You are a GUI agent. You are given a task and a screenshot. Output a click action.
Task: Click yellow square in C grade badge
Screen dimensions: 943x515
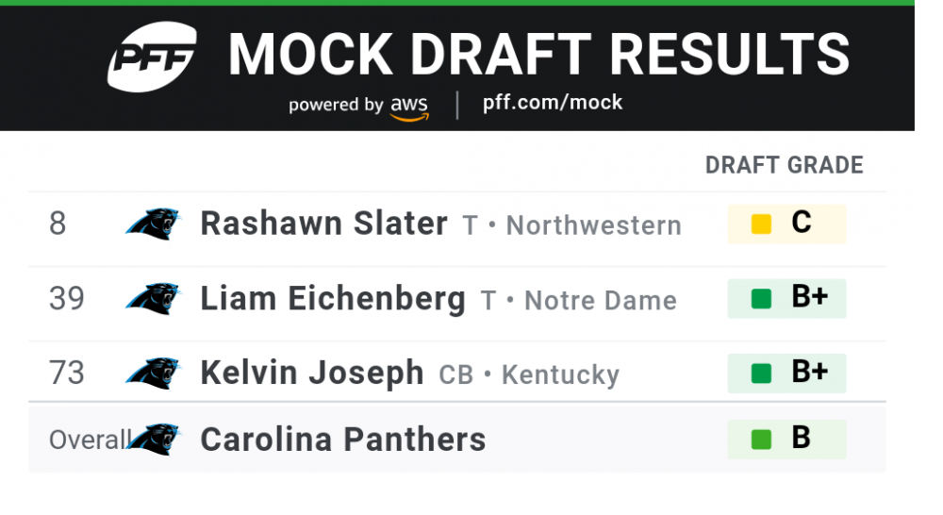(761, 224)
